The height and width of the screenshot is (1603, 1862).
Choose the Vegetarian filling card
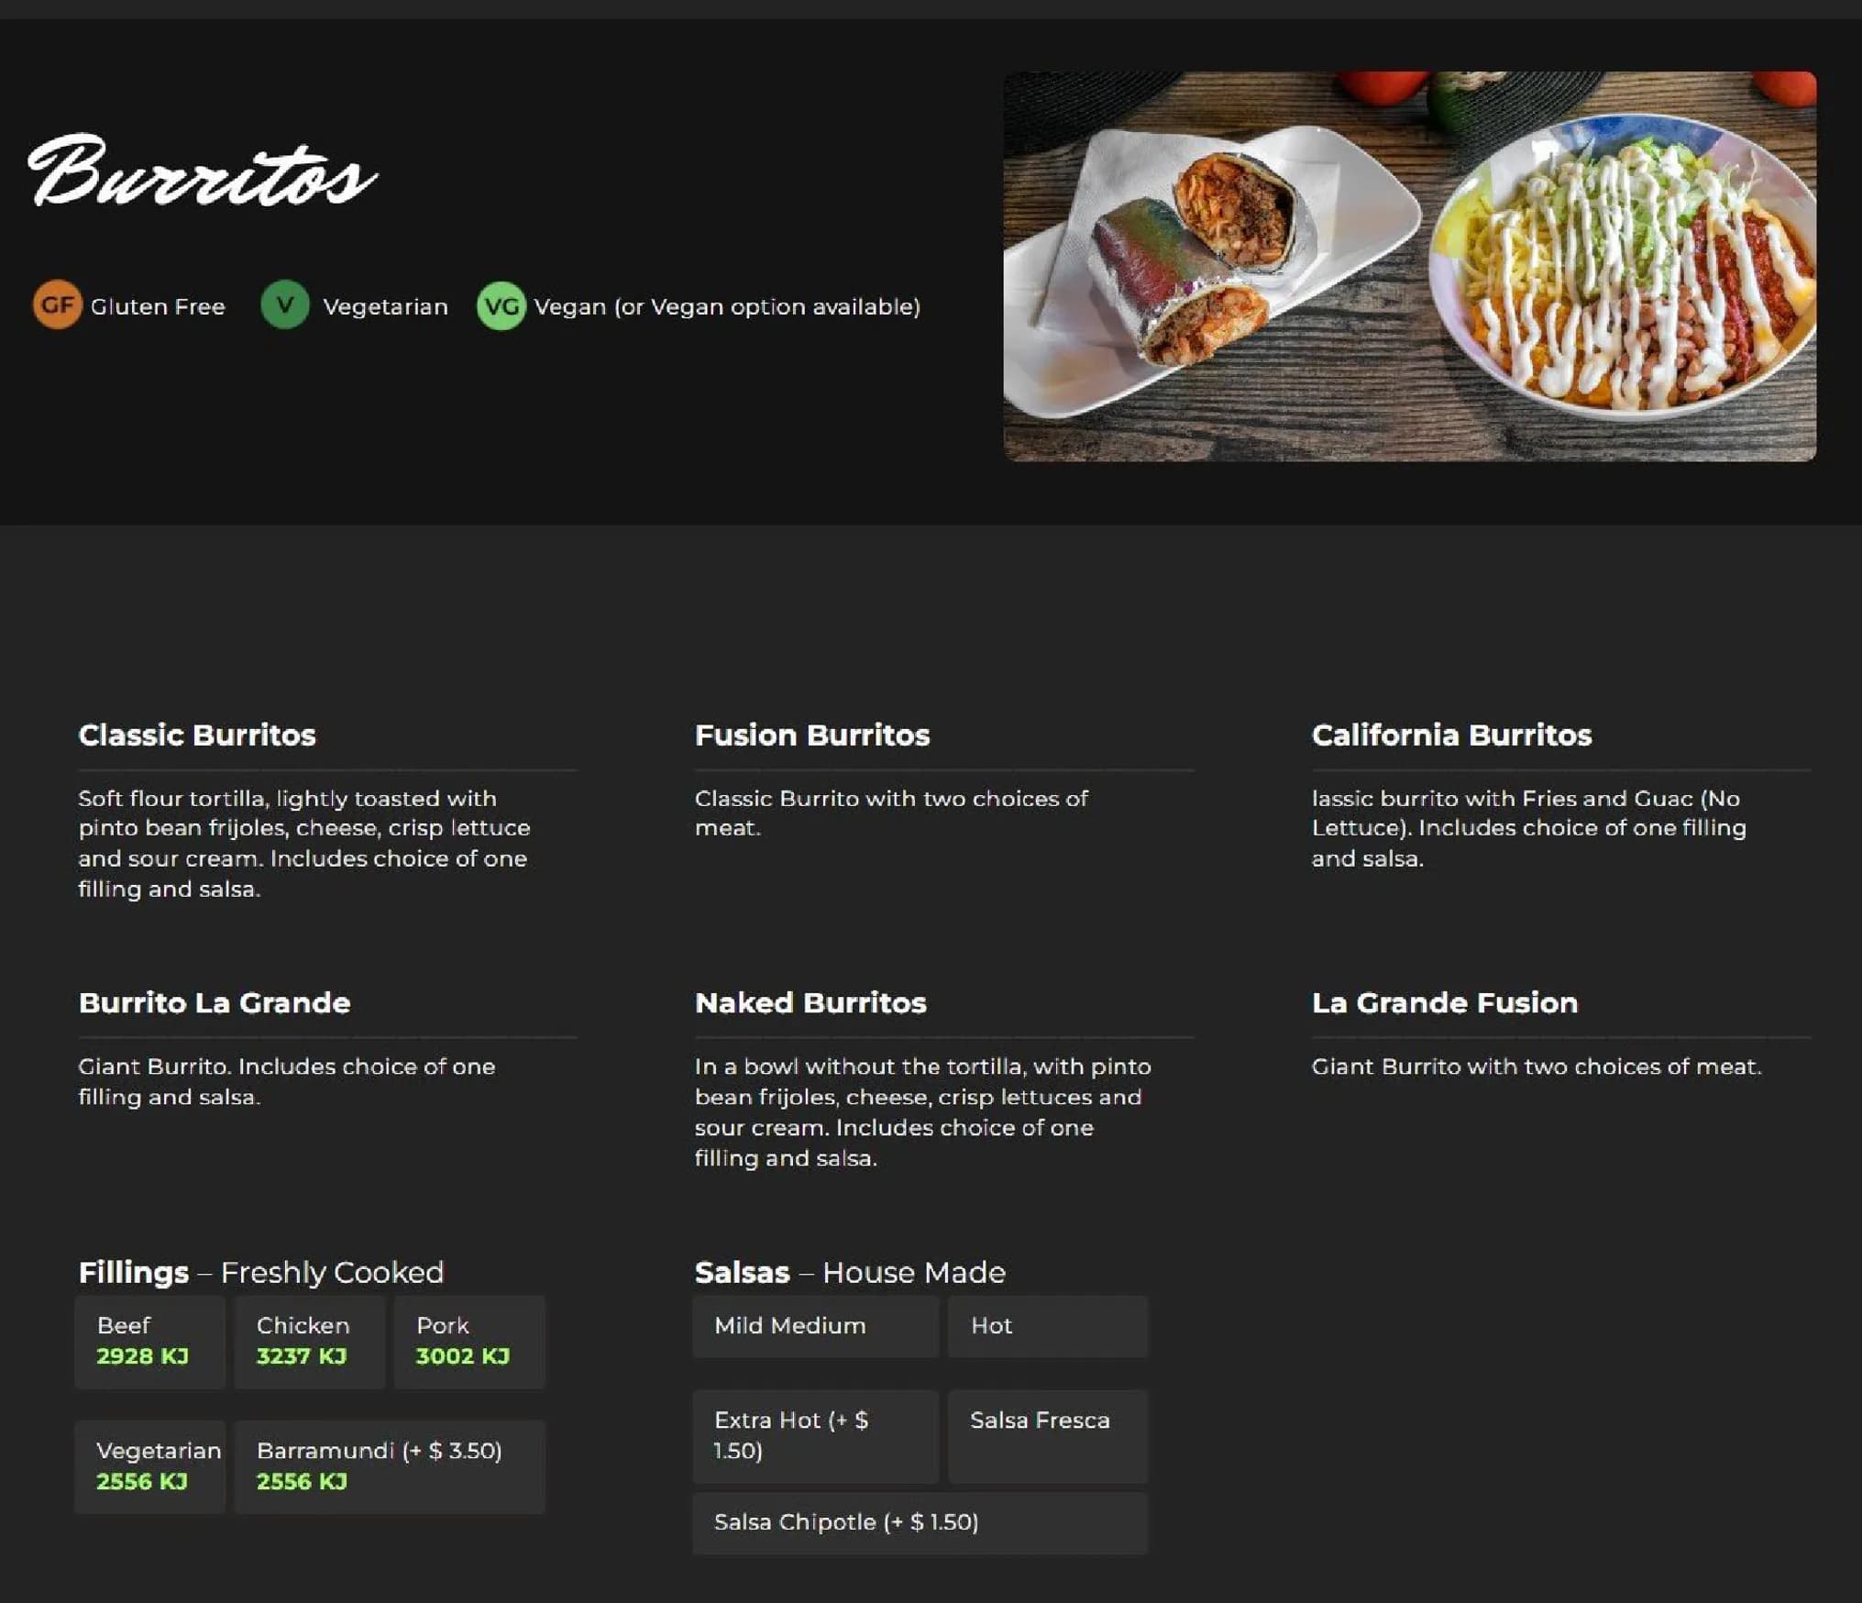(x=149, y=1466)
